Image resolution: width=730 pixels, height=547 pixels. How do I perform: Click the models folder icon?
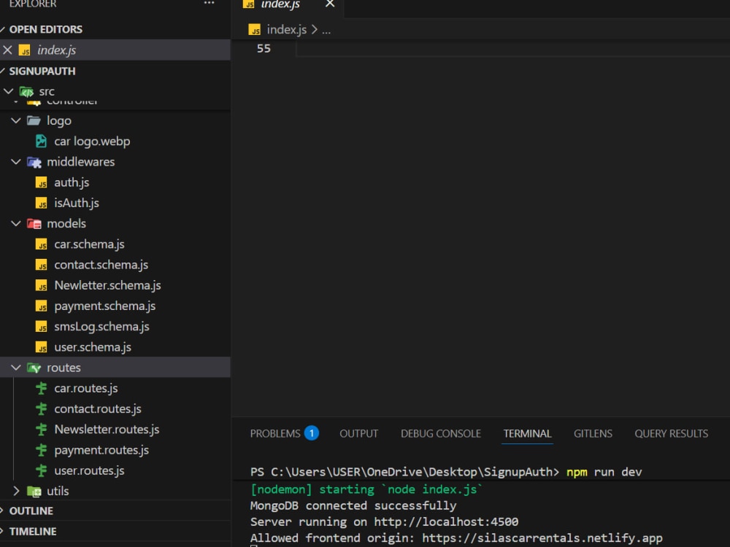pos(34,224)
